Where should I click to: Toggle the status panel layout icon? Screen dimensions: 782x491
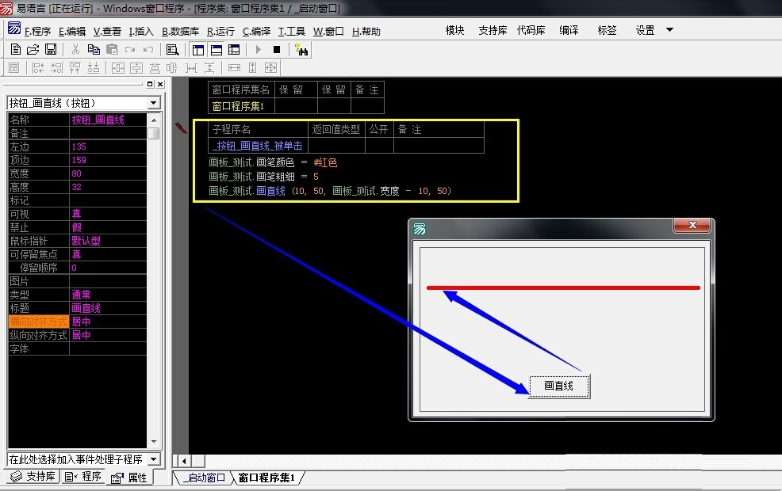point(217,49)
